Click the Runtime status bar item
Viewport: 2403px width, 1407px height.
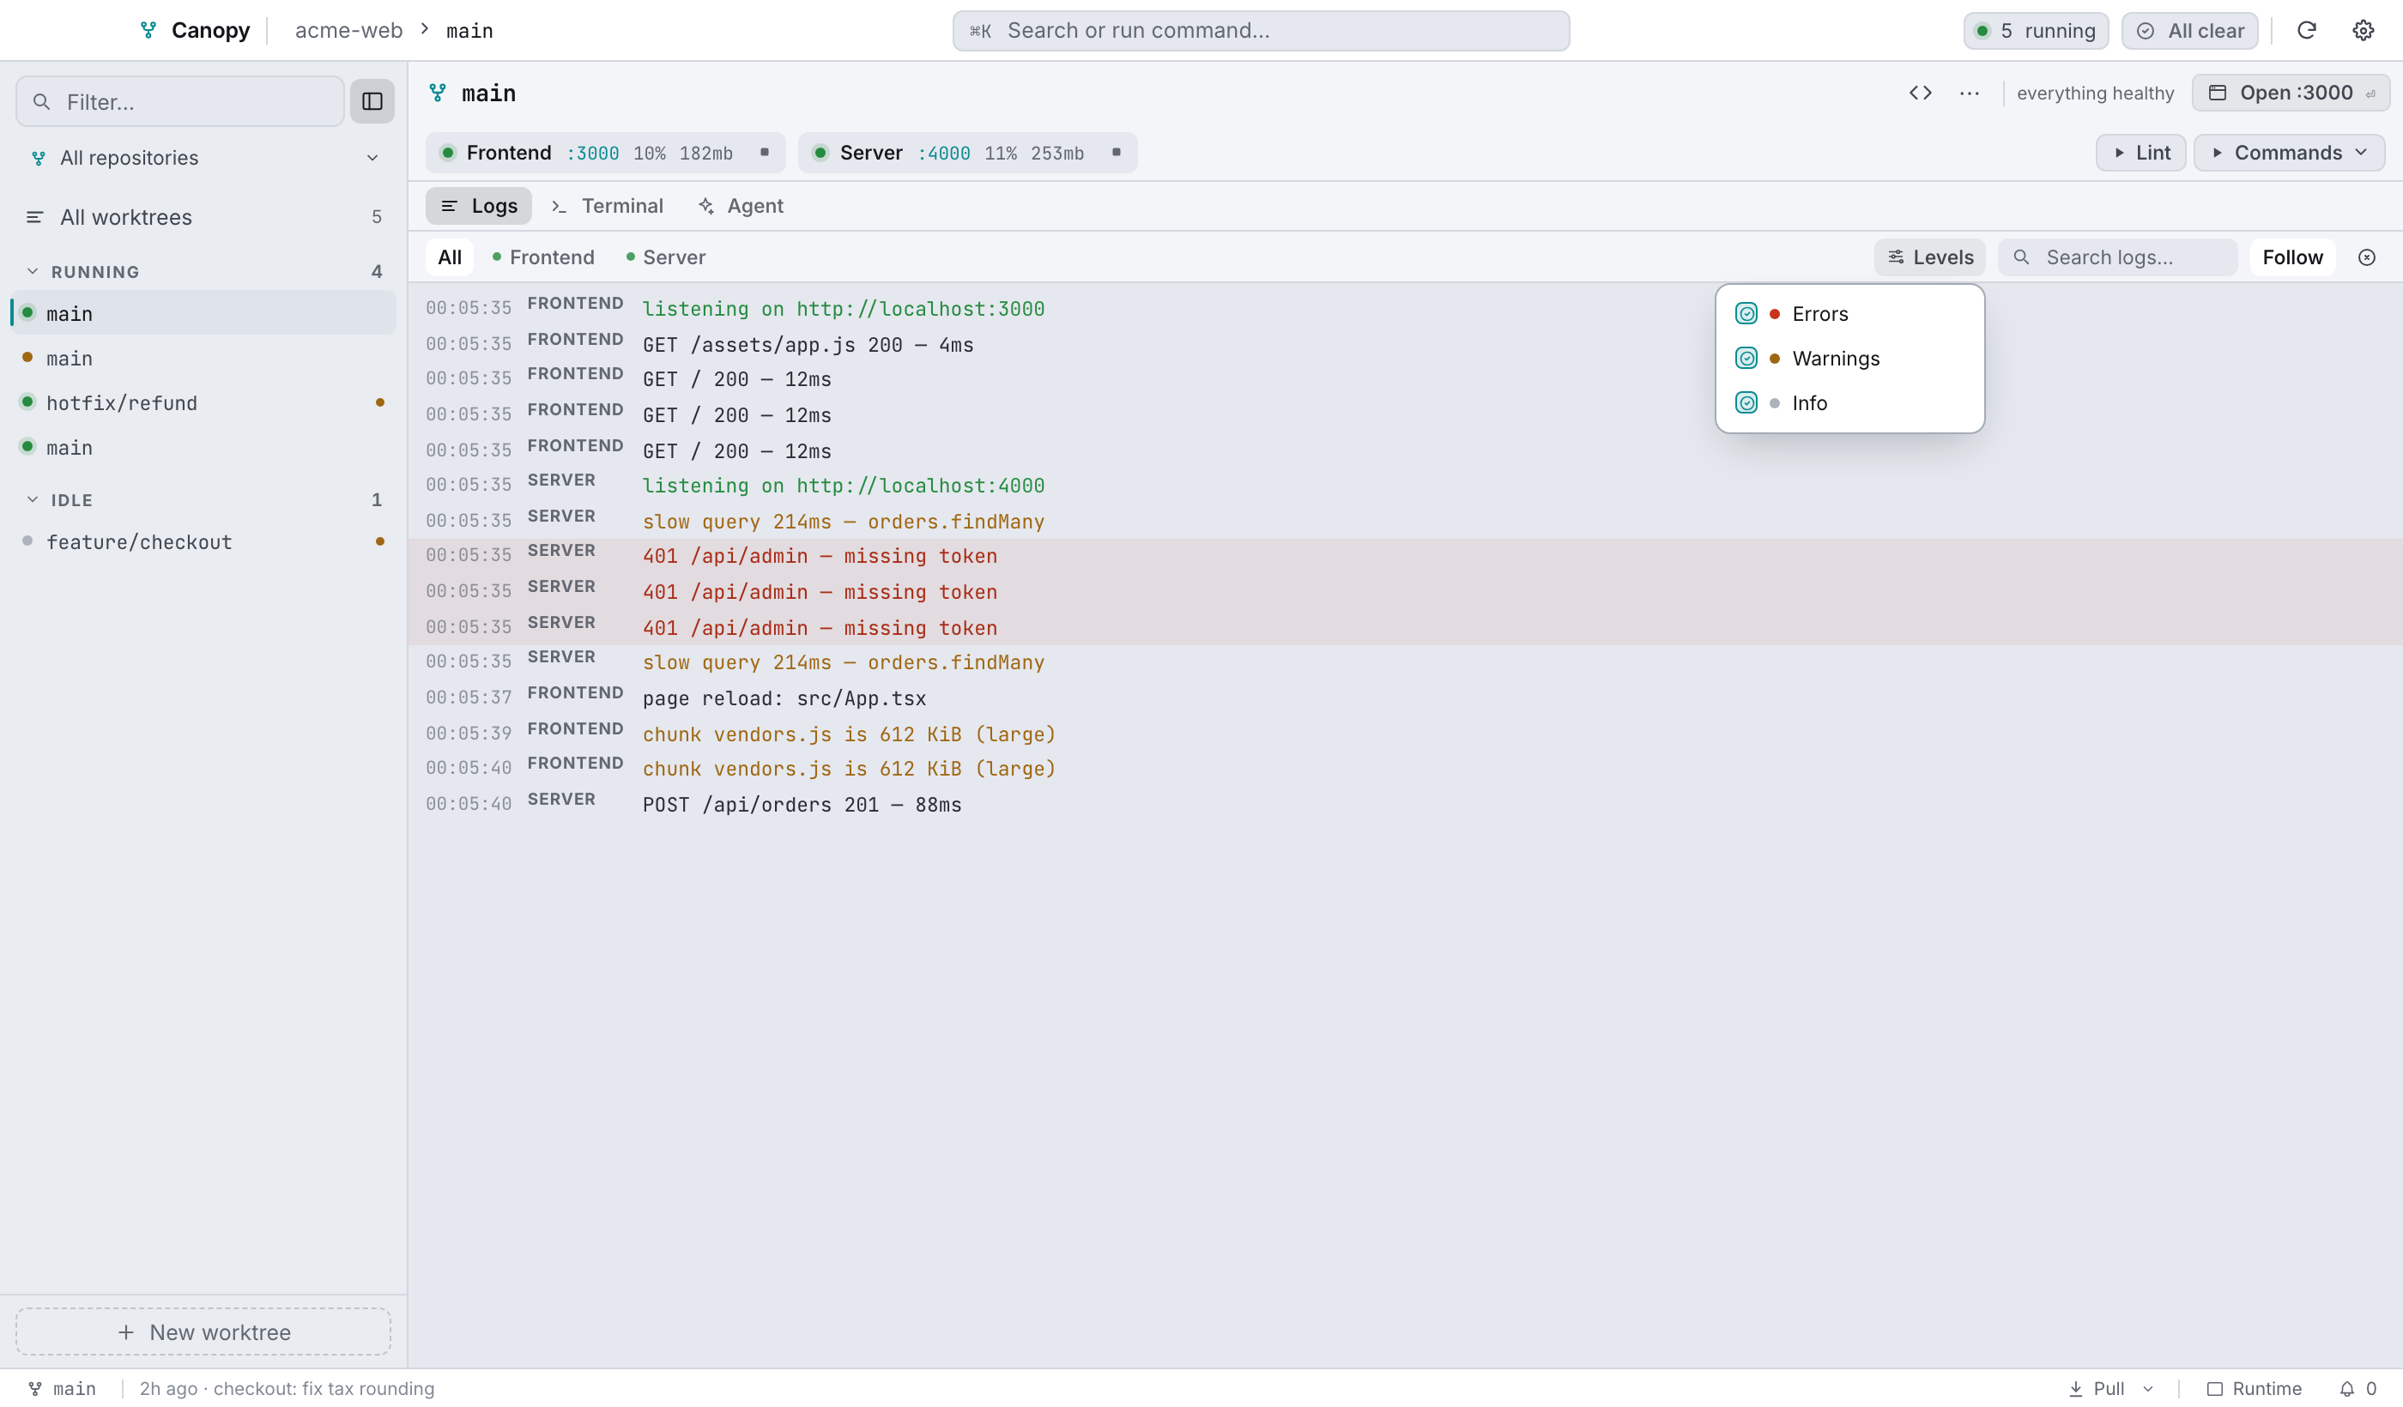pyautogui.click(x=2255, y=1389)
